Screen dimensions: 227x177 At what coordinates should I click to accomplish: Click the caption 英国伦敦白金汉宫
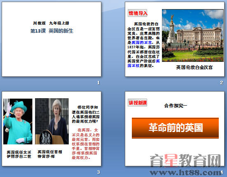[194, 67]
